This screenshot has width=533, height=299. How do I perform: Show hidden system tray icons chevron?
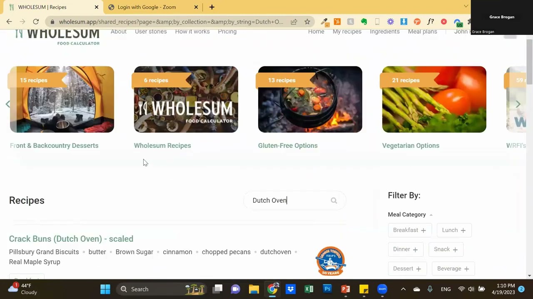(x=403, y=289)
